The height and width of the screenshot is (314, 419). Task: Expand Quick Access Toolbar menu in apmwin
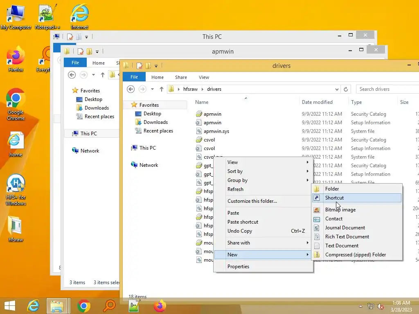coord(97,52)
